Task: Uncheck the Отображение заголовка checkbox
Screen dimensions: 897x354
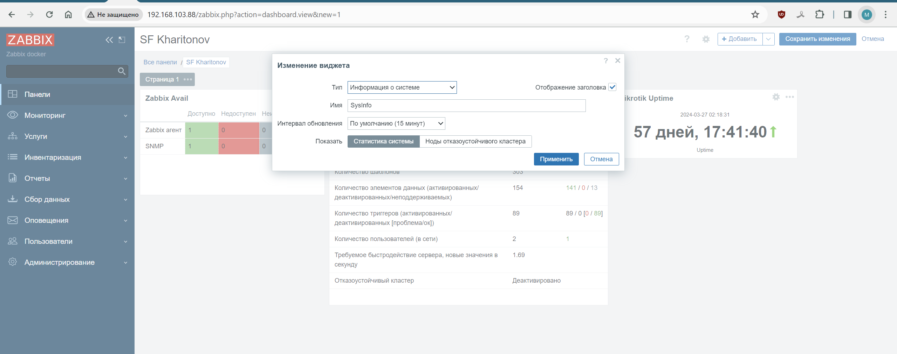Action: (x=612, y=87)
